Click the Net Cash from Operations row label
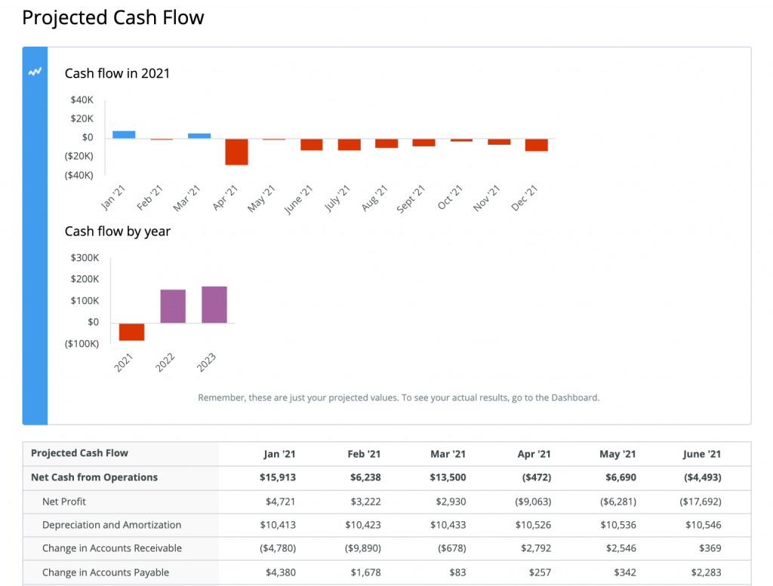Viewport: 773px width, 586px height. point(94,477)
